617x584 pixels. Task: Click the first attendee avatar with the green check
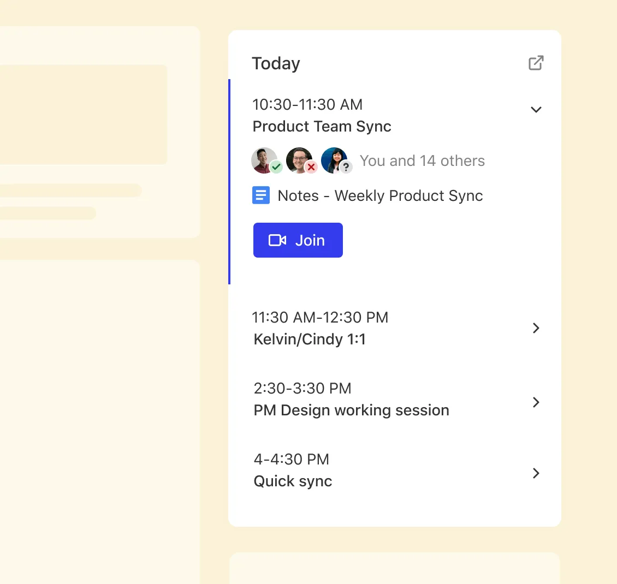click(x=263, y=160)
